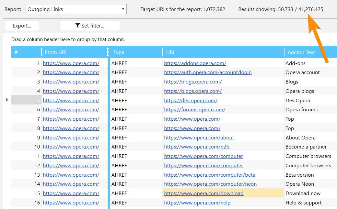
Task: Open the blogs.opera.com link in row 4
Action: [x=193, y=91]
